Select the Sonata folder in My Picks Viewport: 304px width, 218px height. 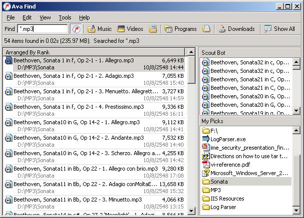[x=219, y=182]
